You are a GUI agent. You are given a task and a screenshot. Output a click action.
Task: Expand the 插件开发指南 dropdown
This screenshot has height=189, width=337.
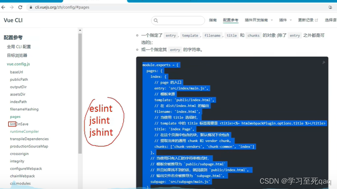[259, 20]
